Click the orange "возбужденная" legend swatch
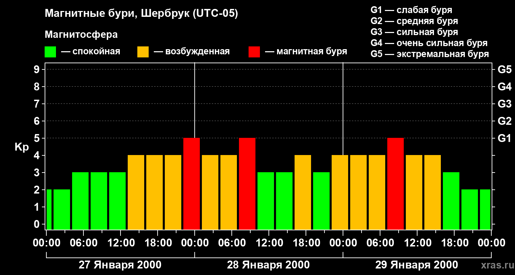Viewport: 515px width, 275px height. pyautogui.click(x=143, y=52)
